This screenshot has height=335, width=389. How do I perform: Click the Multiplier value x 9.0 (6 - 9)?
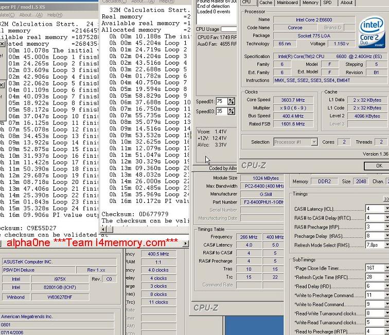(x=293, y=108)
